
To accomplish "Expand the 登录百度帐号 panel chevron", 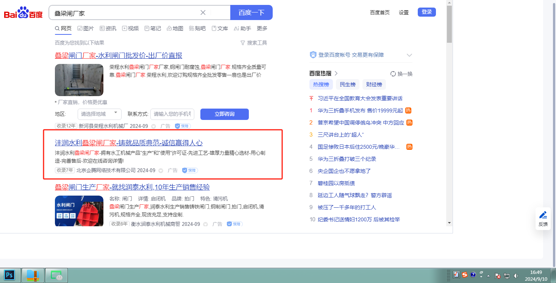I will 409,55.
